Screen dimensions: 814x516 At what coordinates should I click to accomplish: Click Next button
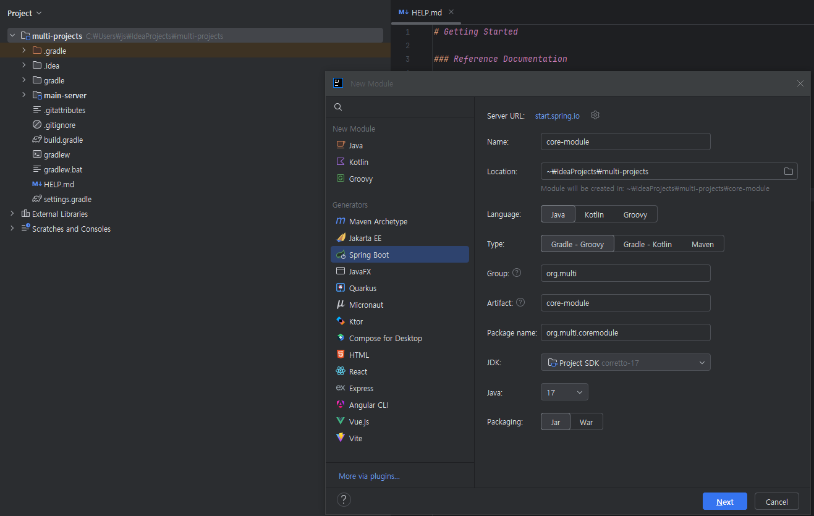(725, 501)
